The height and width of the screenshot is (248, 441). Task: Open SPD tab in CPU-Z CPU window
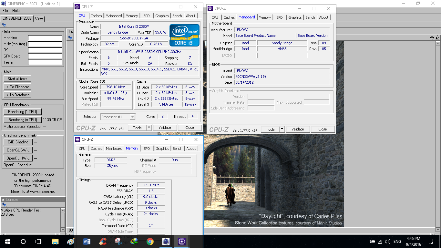147,16
